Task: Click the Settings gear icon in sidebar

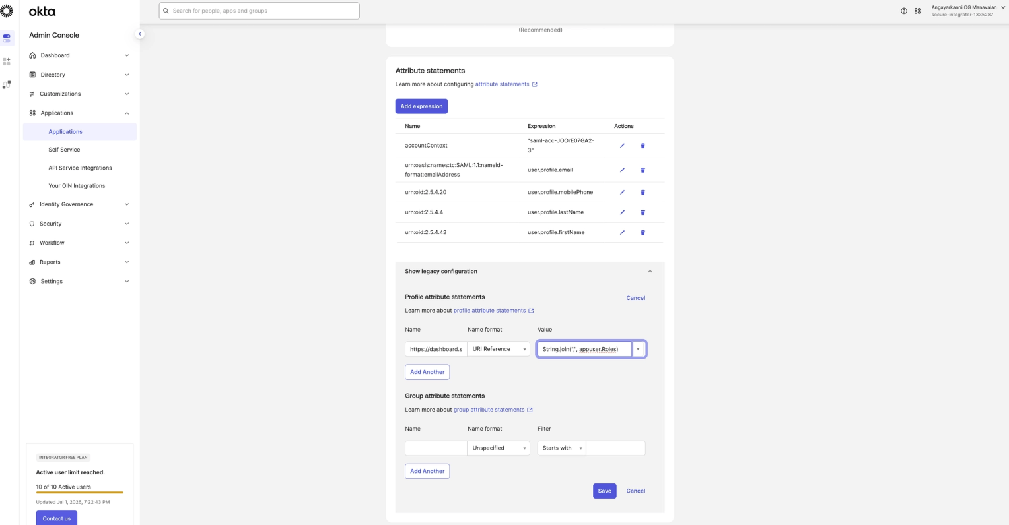Action: click(32, 281)
